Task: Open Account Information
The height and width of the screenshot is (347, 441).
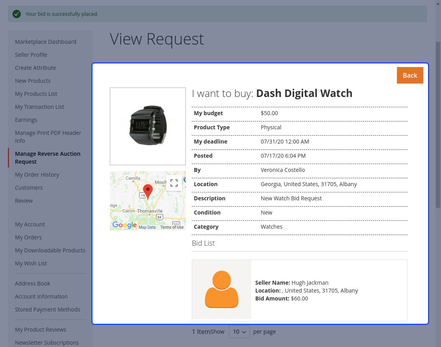Action: (41, 296)
